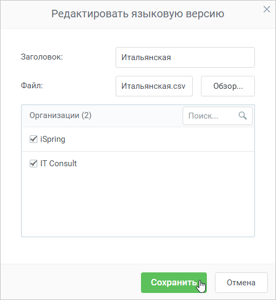The height and width of the screenshot is (300, 276).
Task: Select the IT Consult organization label
Action: (x=58, y=164)
